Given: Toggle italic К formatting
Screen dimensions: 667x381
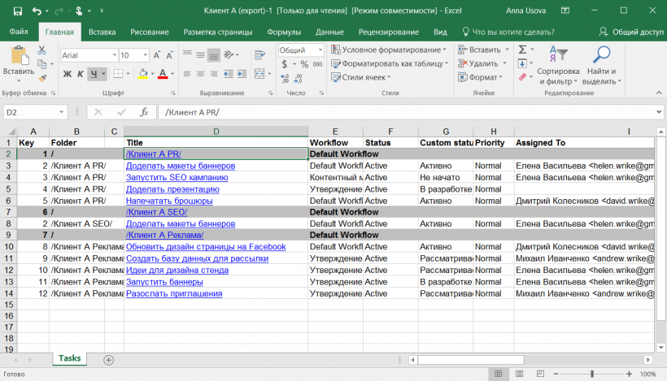Looking at the screenshot, I should click(x=80, y=74).
